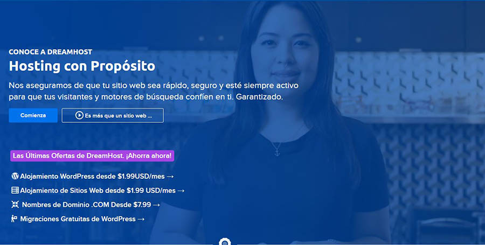Screen dimensions: 485x245
Task: Open the 'Es más que un sitio web ...' video button
Action: pyautogui.click(x=113, y=115)
